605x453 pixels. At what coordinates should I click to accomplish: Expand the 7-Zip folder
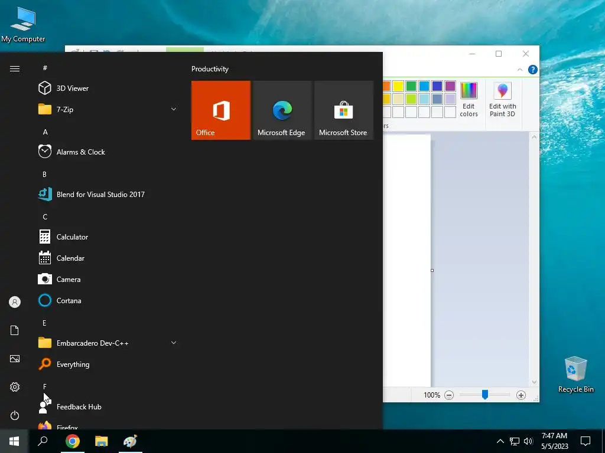[x=108, y=109]
